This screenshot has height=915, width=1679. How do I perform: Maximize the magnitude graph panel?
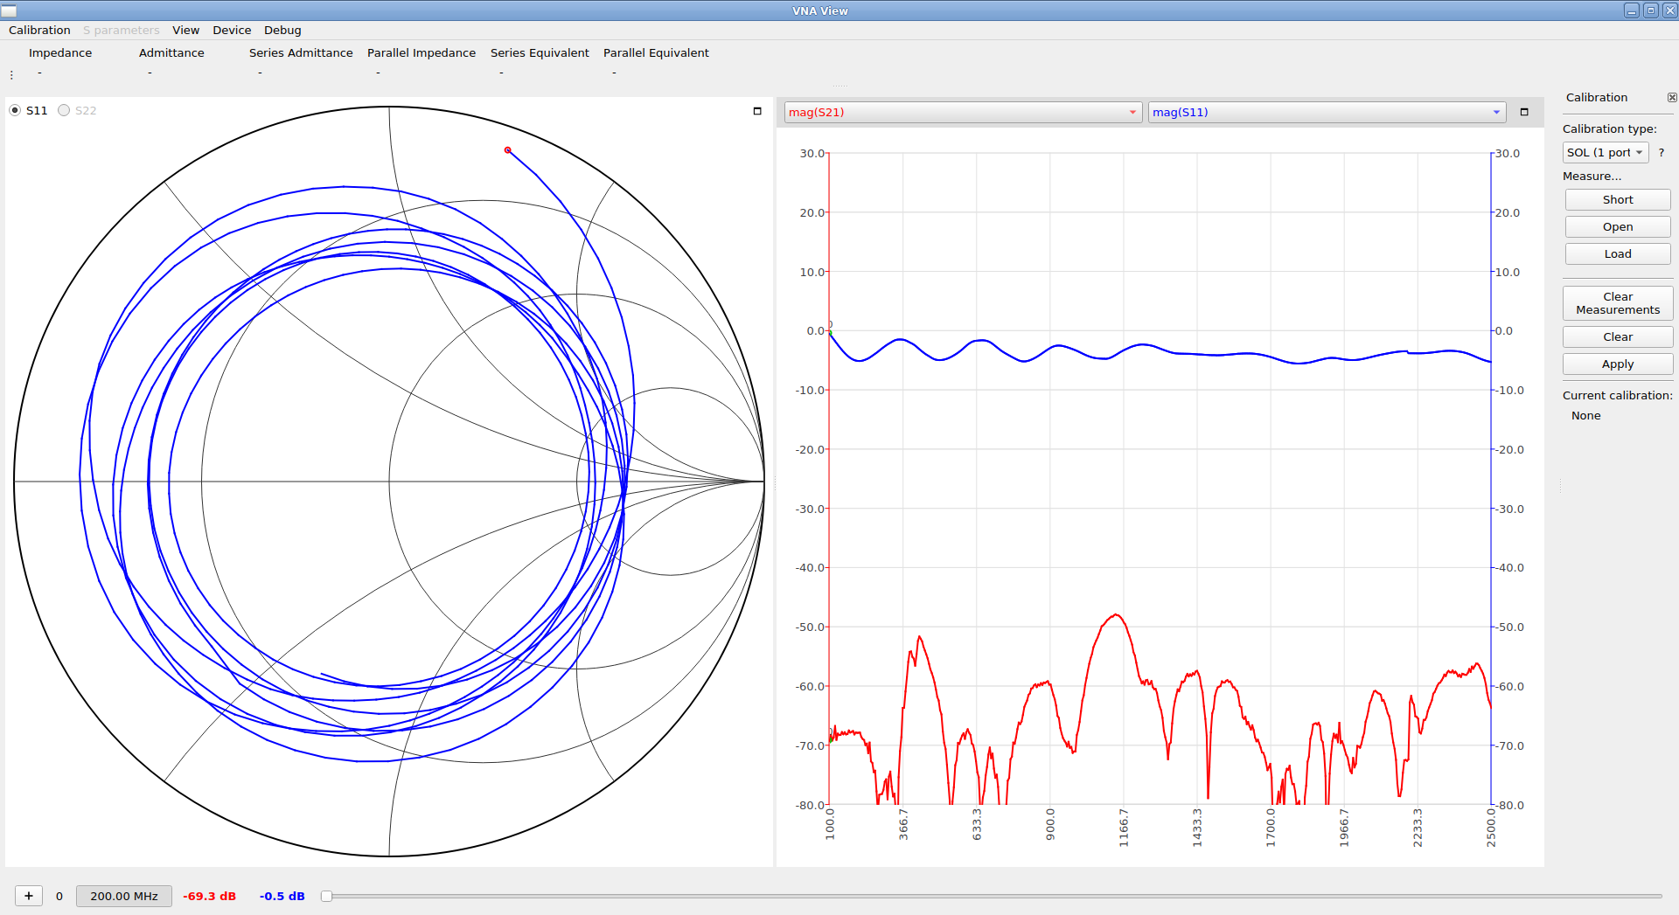(1524, 112)
